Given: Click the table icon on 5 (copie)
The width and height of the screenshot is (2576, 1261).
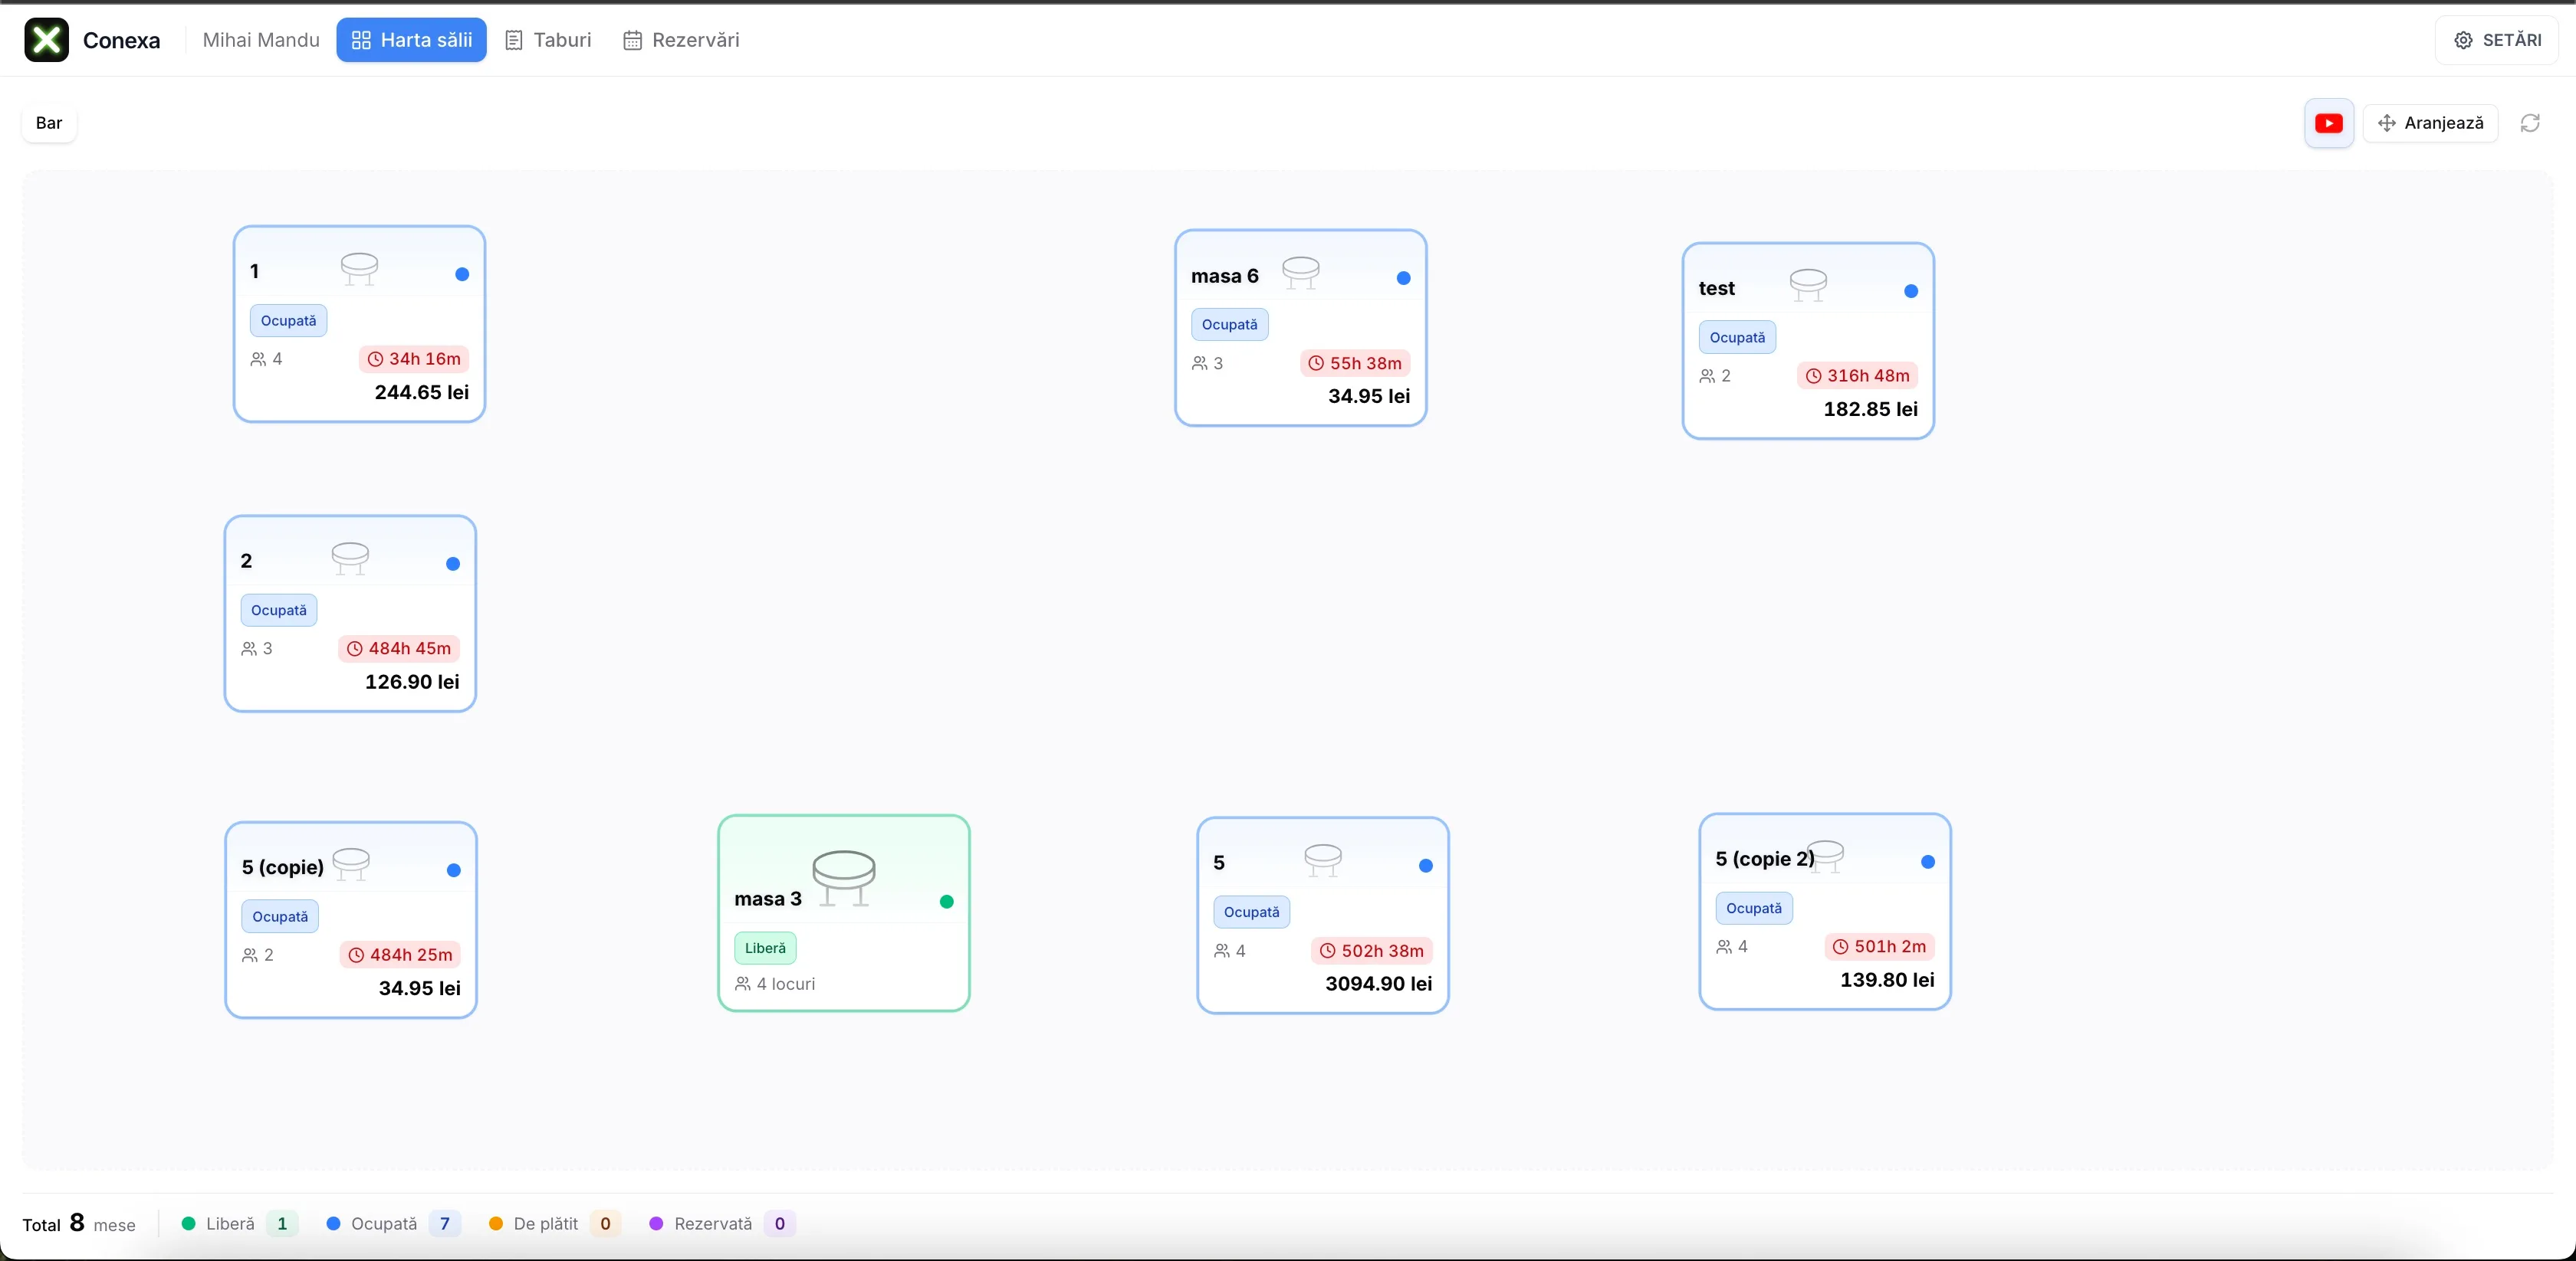Looking at the screenshot, I should tap(351, 863).
